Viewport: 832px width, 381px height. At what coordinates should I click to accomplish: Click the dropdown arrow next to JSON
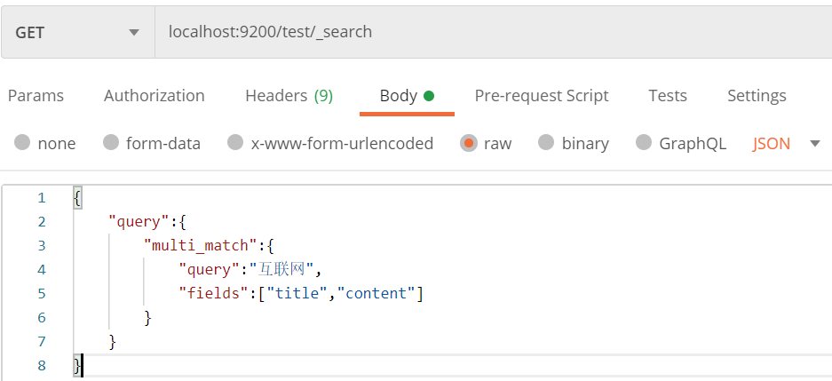tap(815, 143)
